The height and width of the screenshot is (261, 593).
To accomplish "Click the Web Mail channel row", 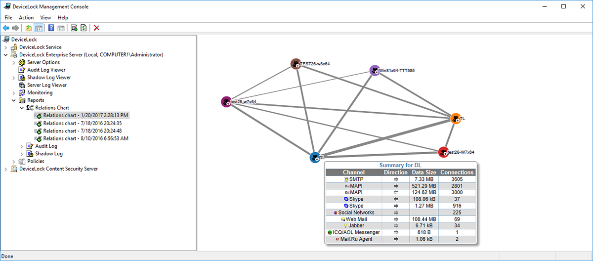I will point(400,219).
